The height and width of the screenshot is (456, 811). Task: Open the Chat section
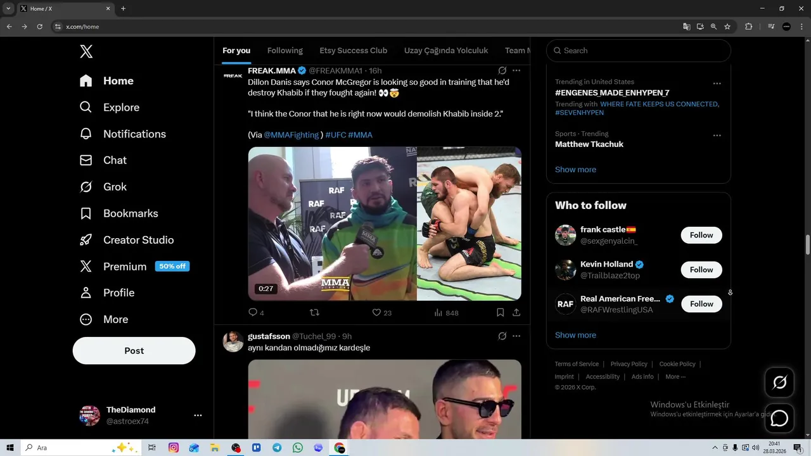coord(103,160)
